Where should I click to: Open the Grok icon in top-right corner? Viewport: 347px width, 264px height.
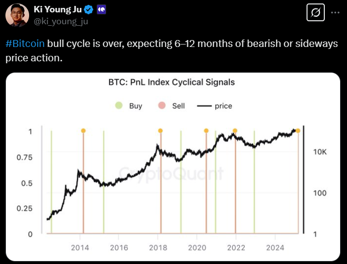315,13
